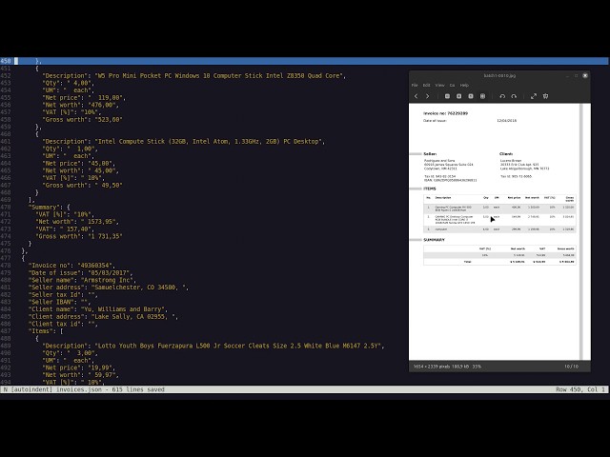Click line number 477 in the gutter

click(x=6, y=258)
